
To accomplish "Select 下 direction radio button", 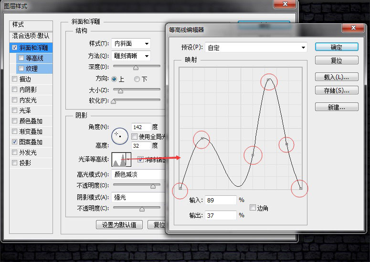I will 137,79.
